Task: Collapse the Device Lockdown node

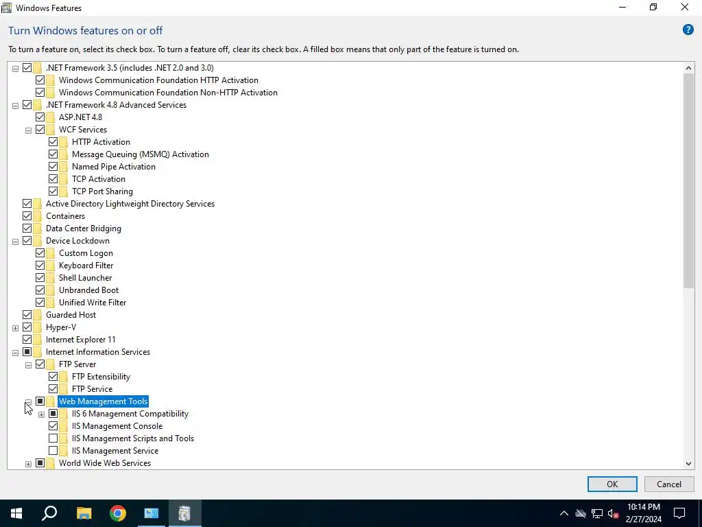Action: click(15, 242)
